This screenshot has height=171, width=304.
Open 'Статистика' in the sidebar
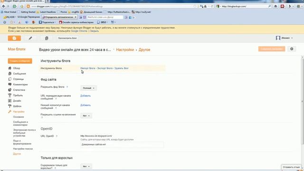19,90
